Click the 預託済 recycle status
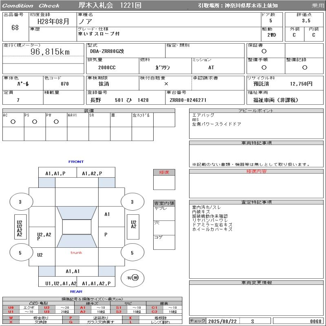The height and width of the screenshot is (326, 326). point(261,84)
